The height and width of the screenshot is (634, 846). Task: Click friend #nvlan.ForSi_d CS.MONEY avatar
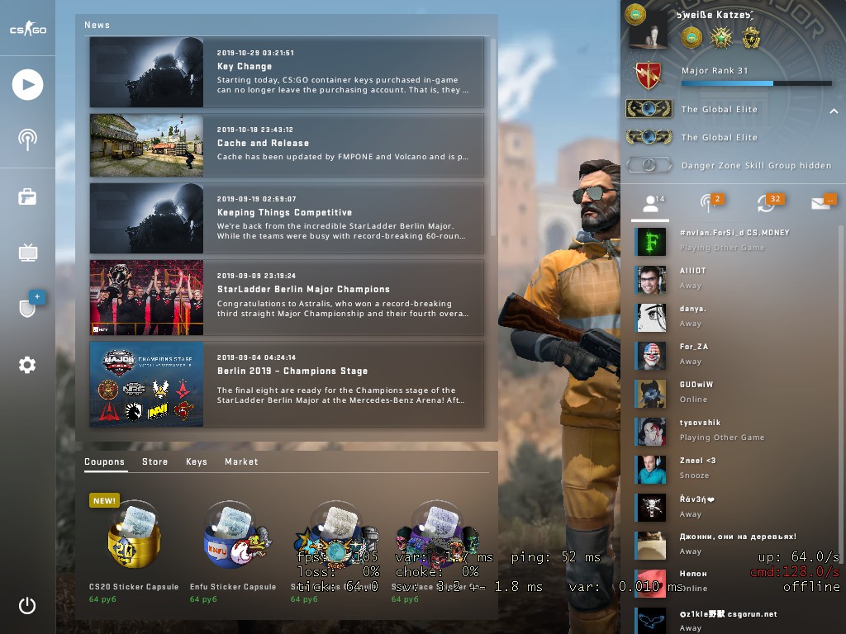[651, 241]
